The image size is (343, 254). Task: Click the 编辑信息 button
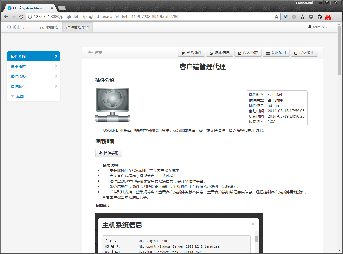point(220,53)
